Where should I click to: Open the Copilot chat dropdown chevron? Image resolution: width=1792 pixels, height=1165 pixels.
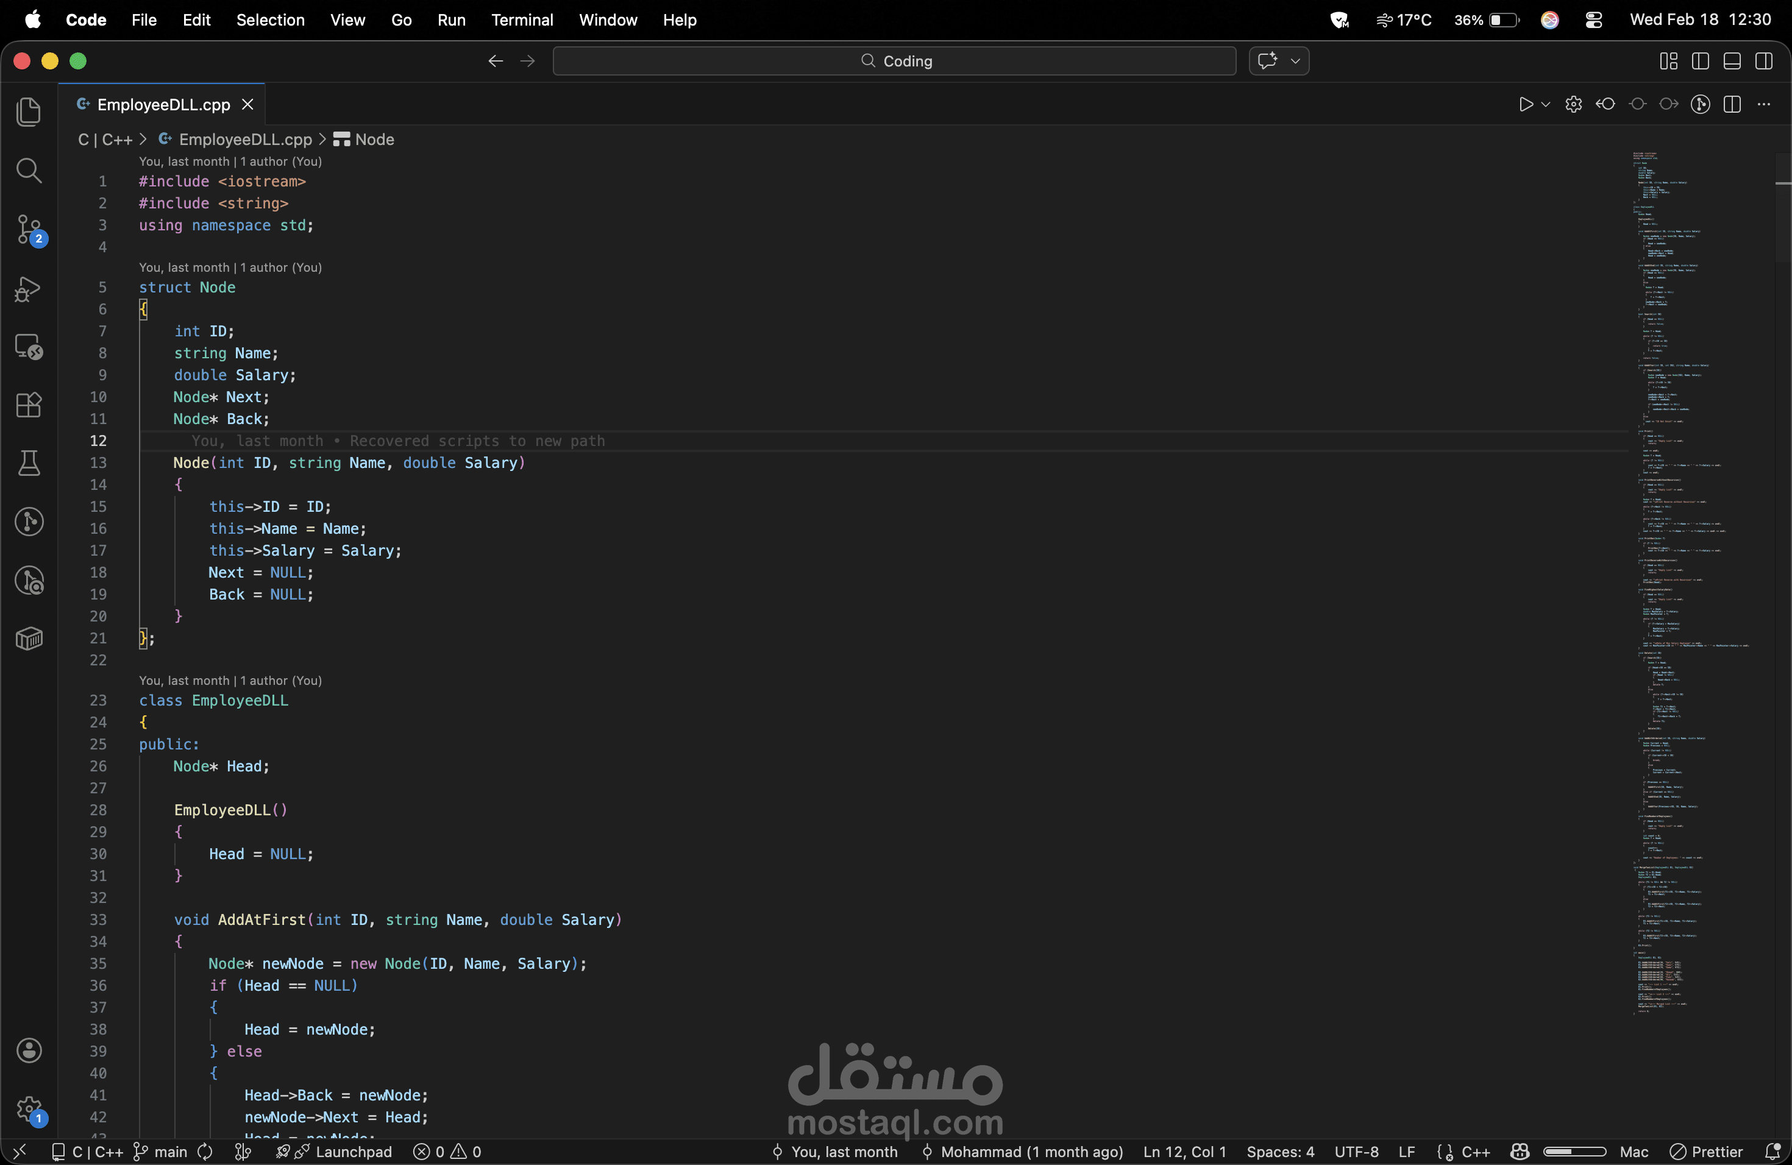[1295, 61]
